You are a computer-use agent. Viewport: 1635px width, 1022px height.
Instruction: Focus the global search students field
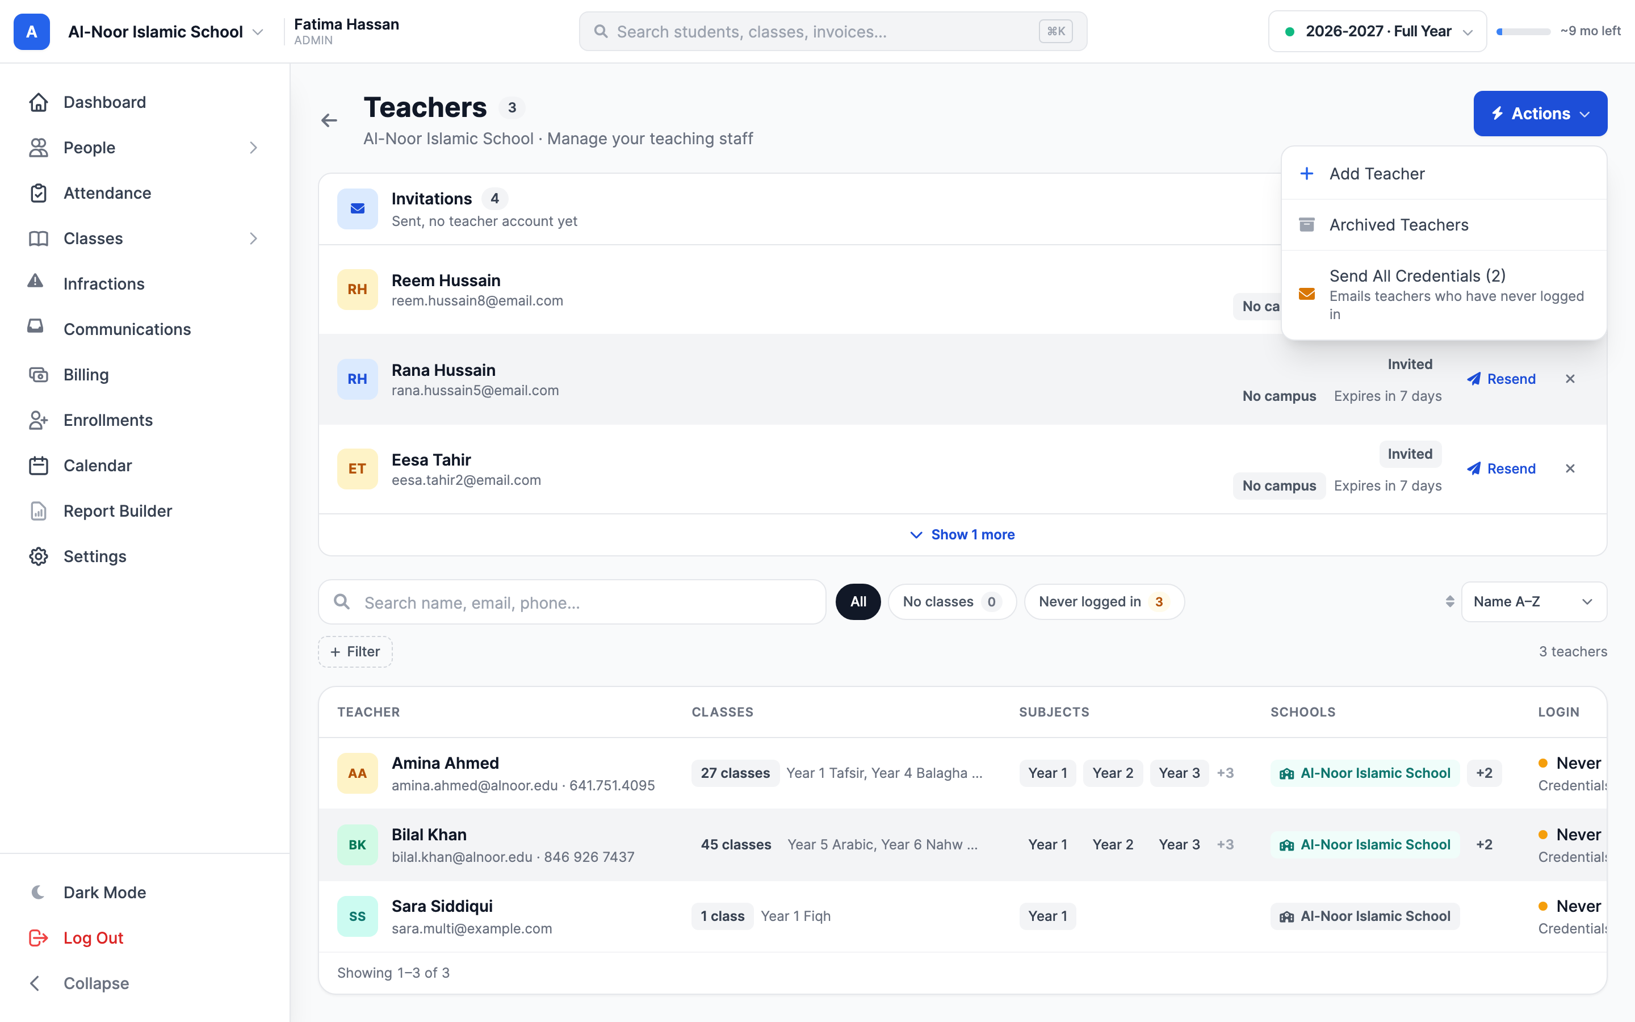pyautogui.click(x=833, y=32)
